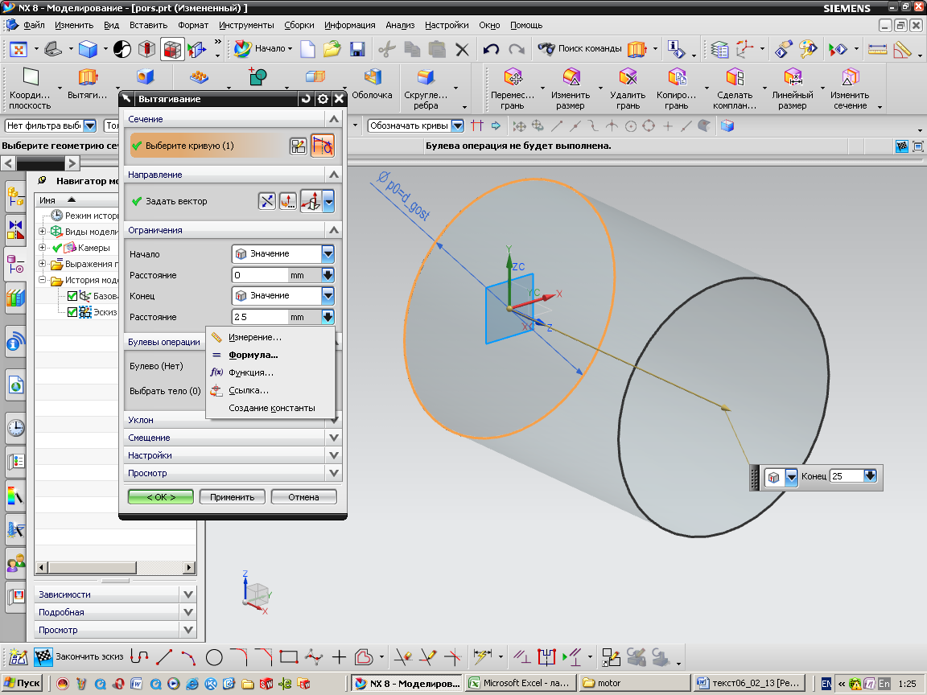Expand the Зависимости panel
927x695 pixels.
click(188, 594)
